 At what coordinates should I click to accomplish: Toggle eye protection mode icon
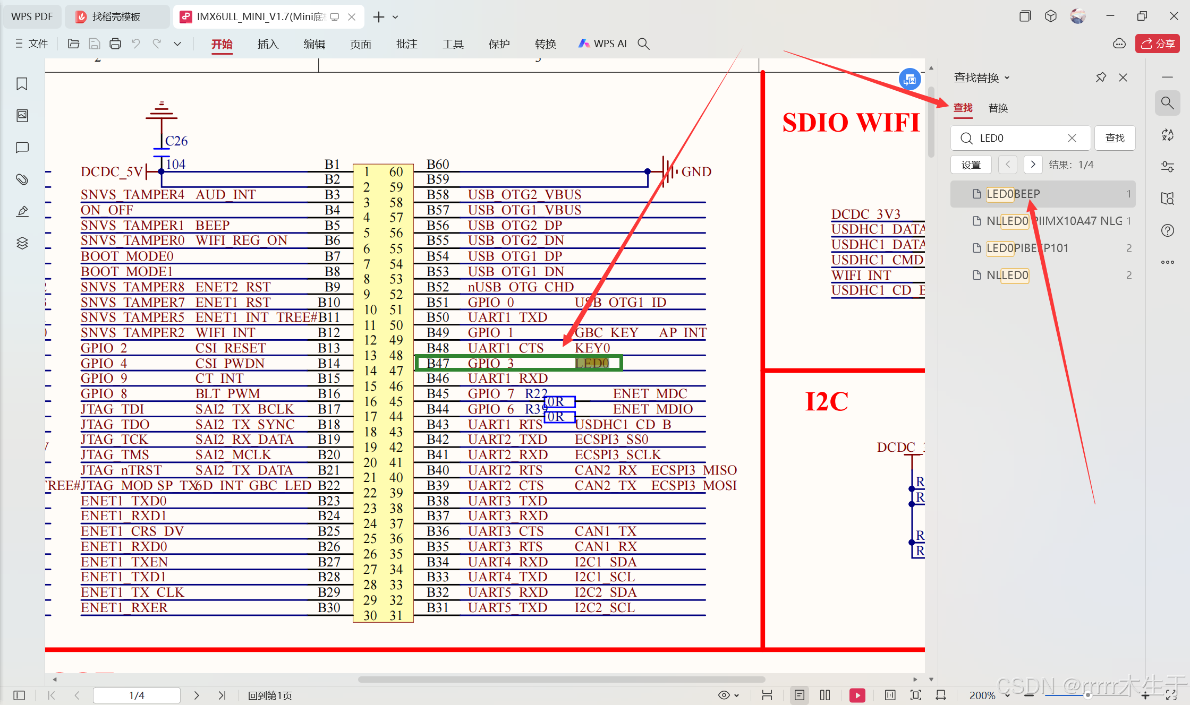coord(724,695)
